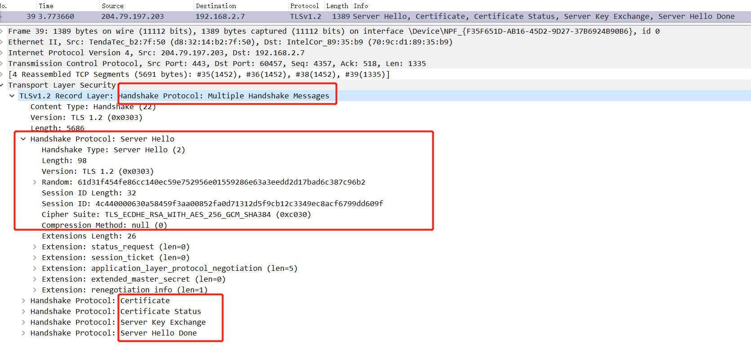The width and height of the screenshot is (751, 362).
Task: Expand the Frame 39 details row
Action: point(2,31)
